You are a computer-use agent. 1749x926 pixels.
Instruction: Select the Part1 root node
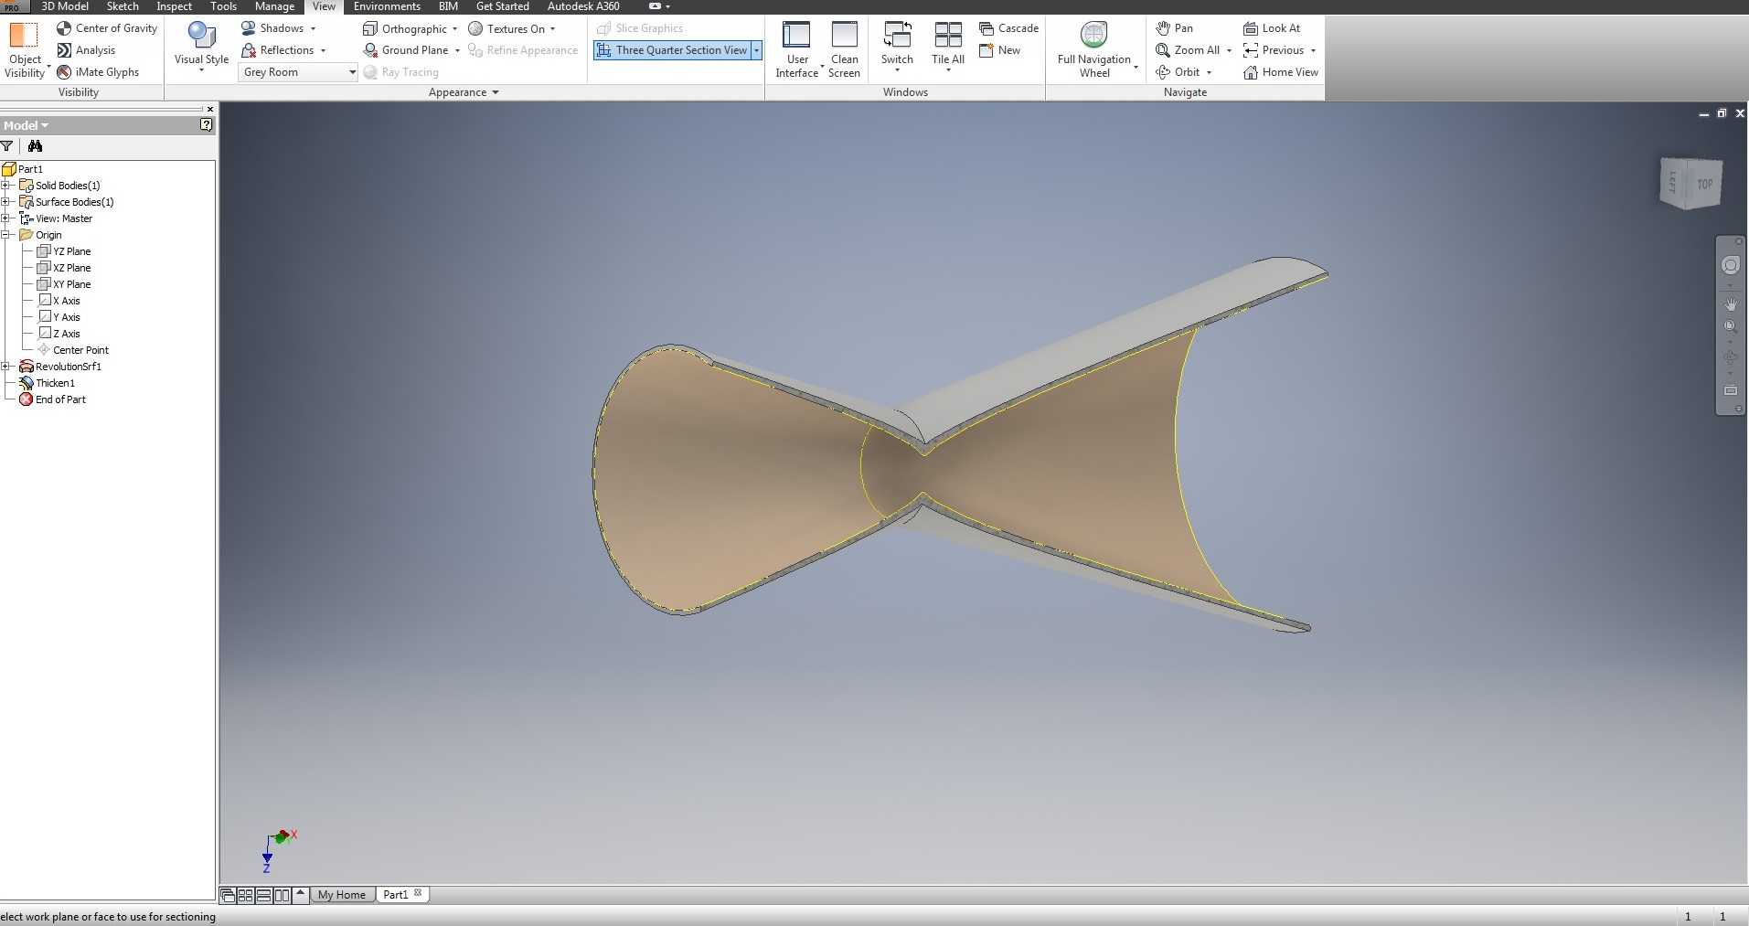click(23, 169)
